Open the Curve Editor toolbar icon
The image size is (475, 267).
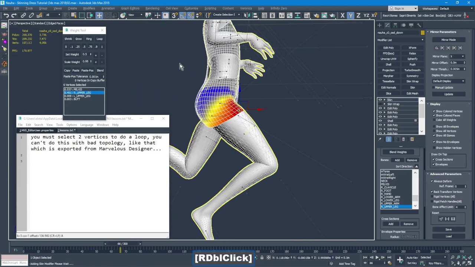[x=289, y=15]
